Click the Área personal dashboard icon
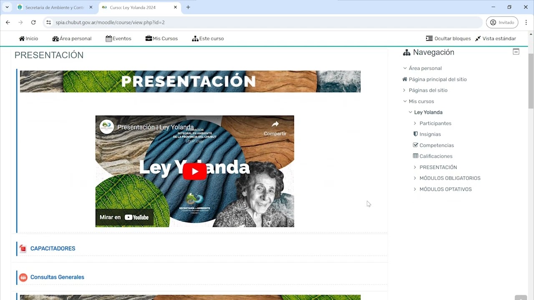Image resolution: width=534 pixels, height=300 pixels. point(55,38)
